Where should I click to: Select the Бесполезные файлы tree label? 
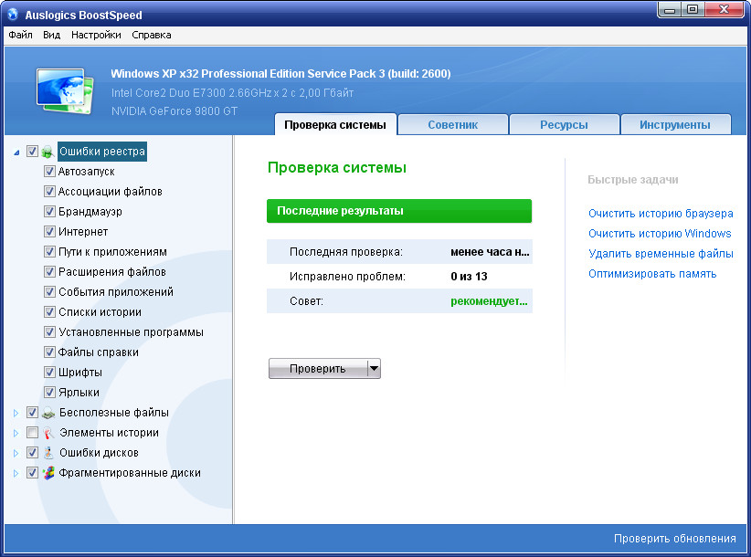pyautogui.click(x=114, y=413)
